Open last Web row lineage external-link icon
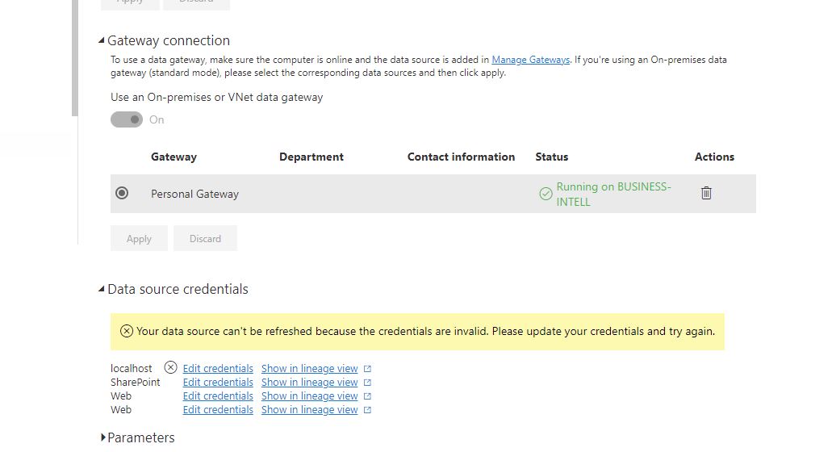The image size is (832, 452). (367, 410)
